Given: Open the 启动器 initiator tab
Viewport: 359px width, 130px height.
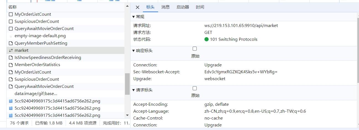Looking at the screenshot, I should click(x=183, y=7).
